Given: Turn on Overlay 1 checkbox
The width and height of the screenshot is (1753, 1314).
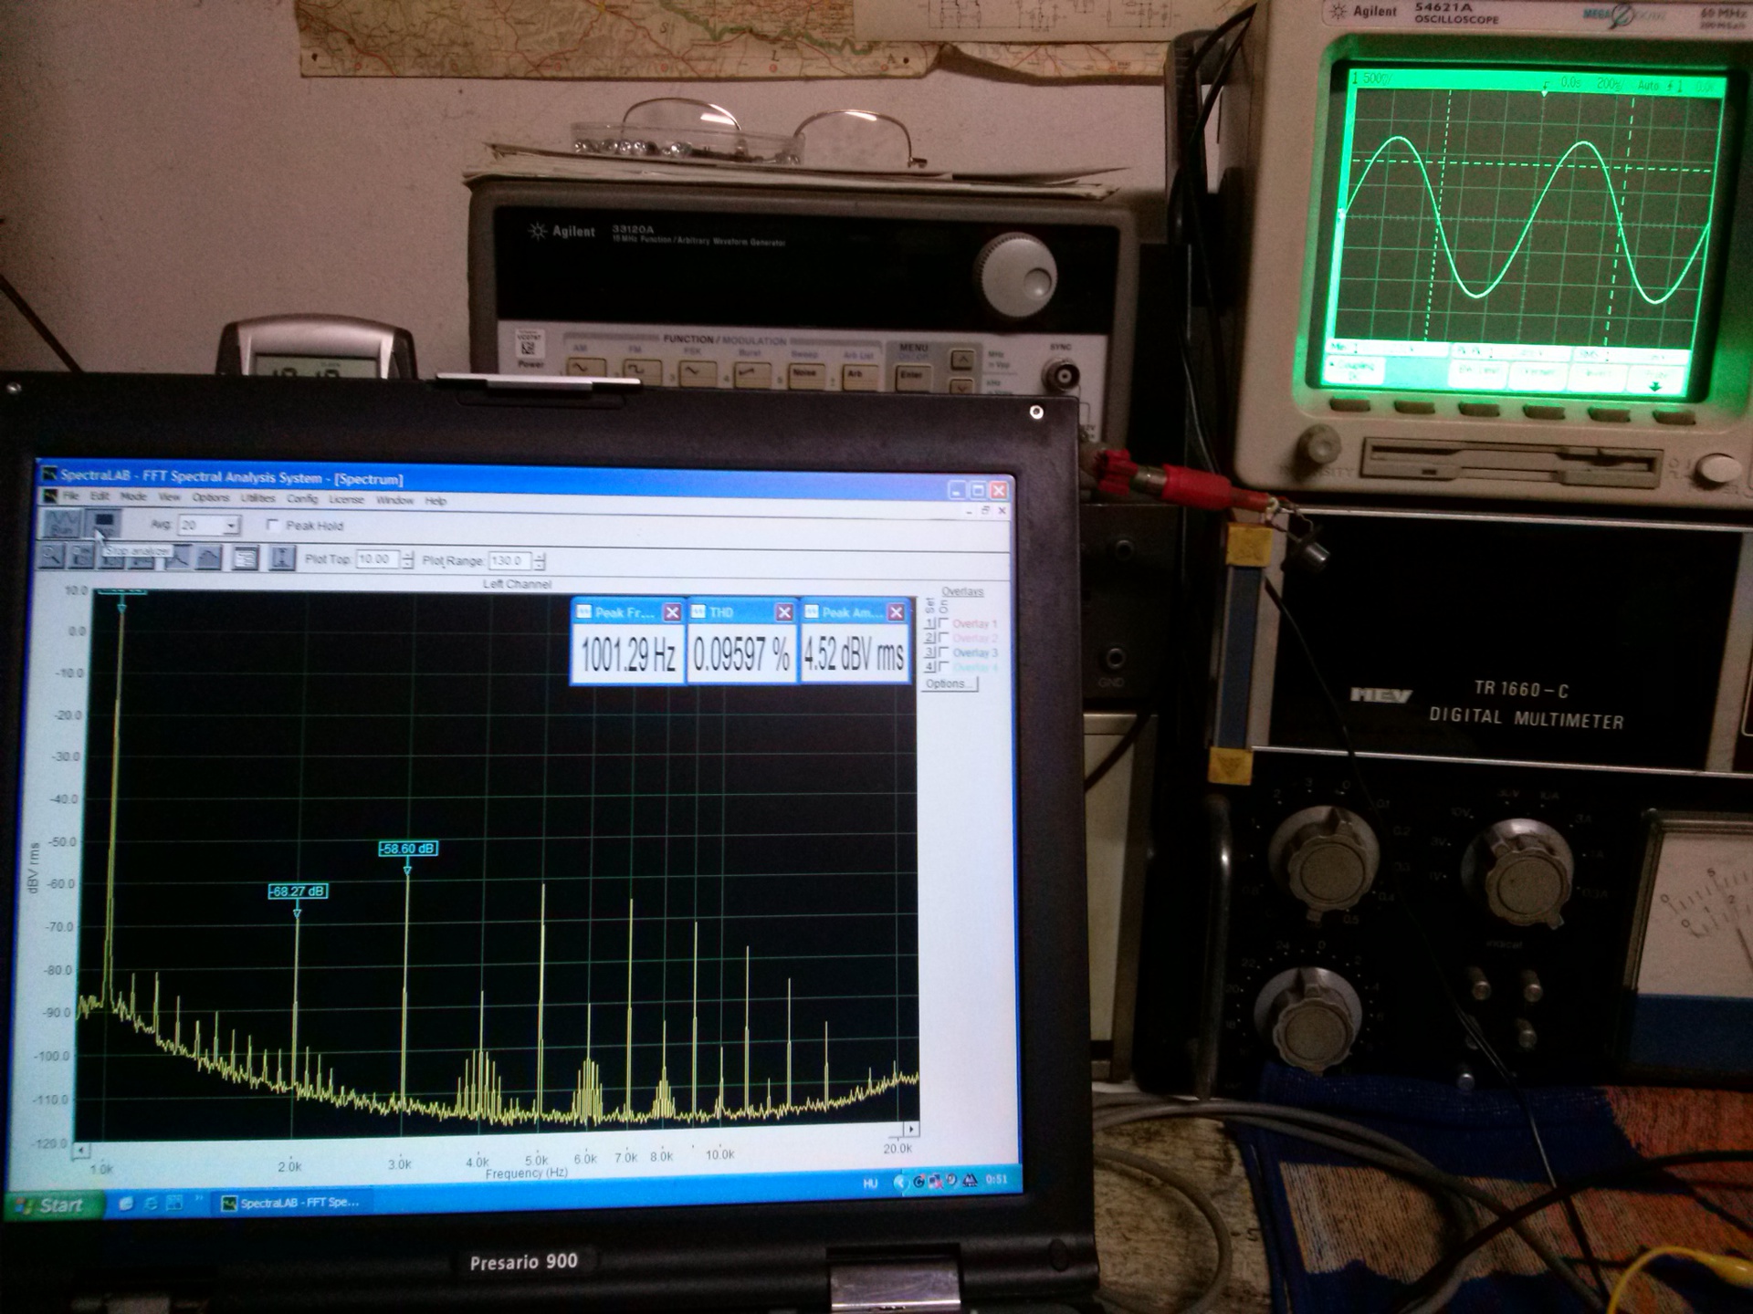Looking at the screenshot, I should 943,623.
